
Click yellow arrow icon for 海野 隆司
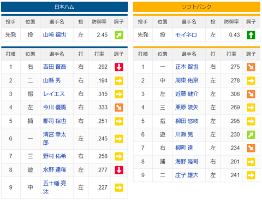(x=251, y=162)
